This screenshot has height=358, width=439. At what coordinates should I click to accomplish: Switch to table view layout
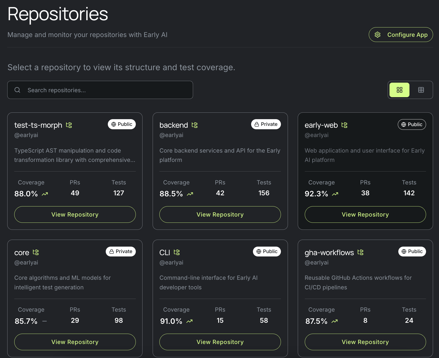pyautogui.click(x=421, y=90)
